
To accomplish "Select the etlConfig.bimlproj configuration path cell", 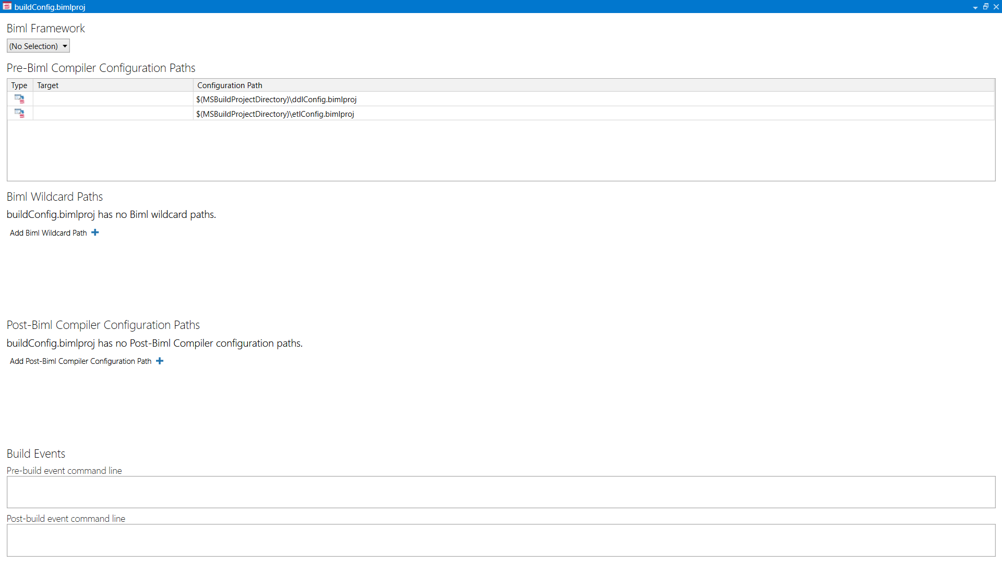I will [275, 114].
